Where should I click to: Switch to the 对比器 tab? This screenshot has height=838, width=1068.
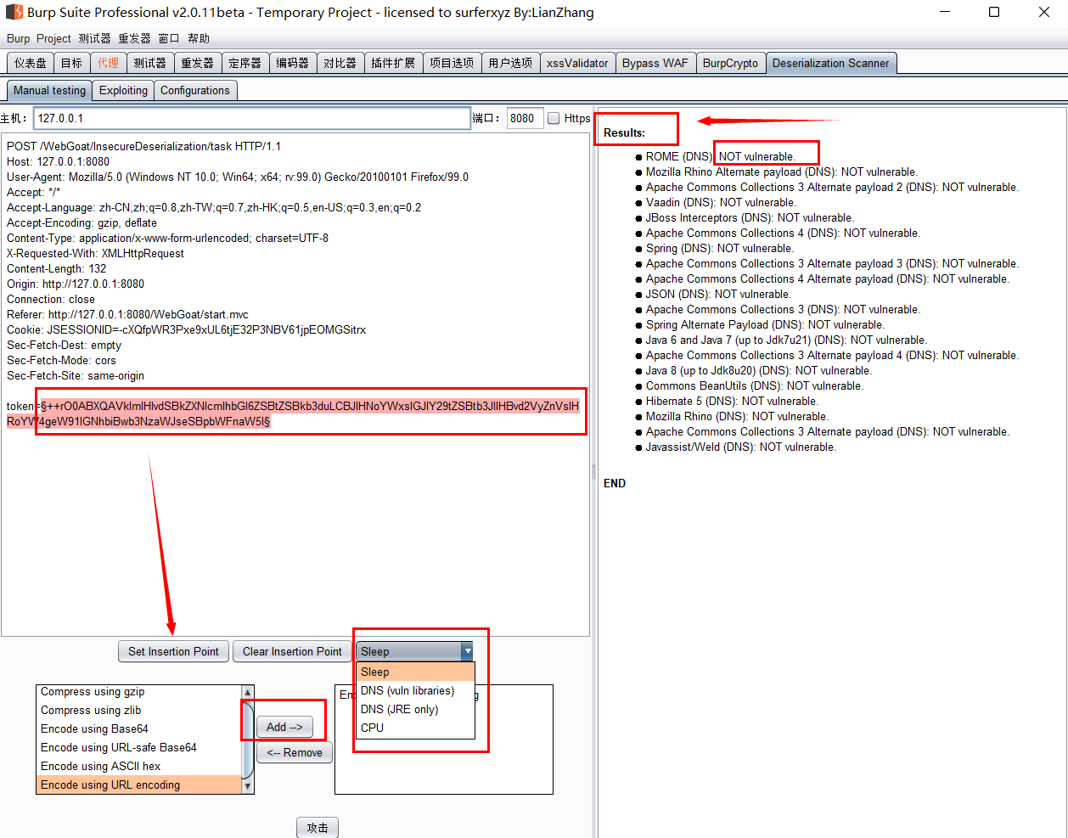(340, 63)
